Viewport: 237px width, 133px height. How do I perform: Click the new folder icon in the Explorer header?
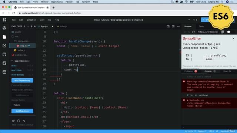pyautogui.click(x=35, y=26)
